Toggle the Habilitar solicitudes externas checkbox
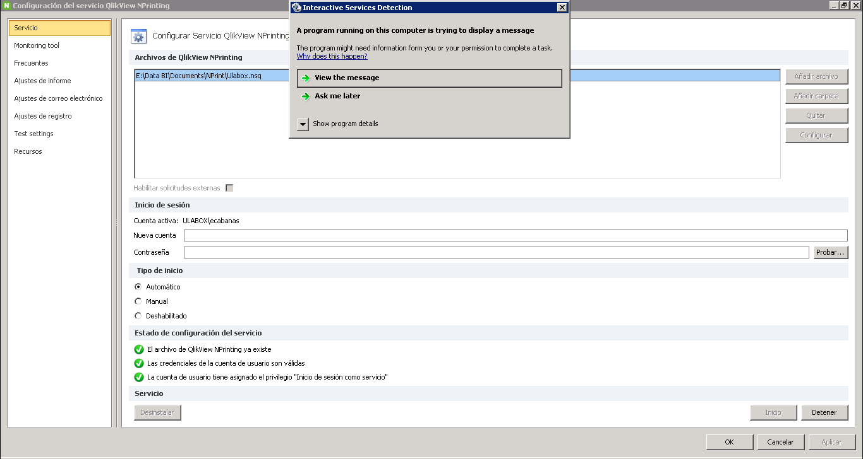The width and height of the screenshot is (863, 459). pos(229,188)
